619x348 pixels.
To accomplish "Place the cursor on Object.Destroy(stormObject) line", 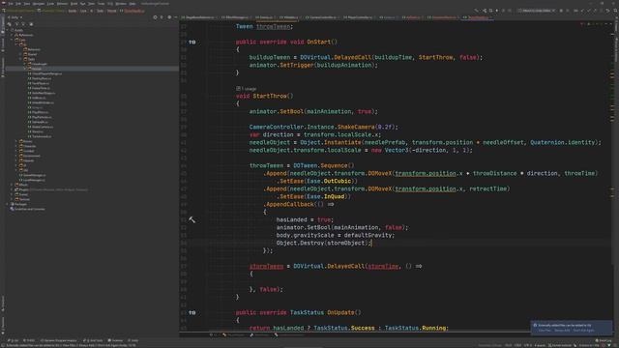I will [324, 243].
